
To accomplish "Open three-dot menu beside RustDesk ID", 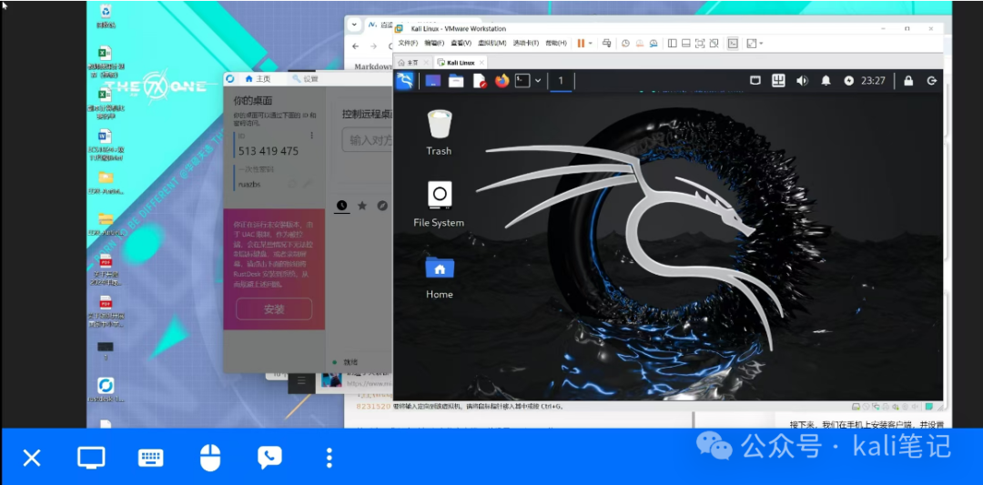I will pos(312,136).
